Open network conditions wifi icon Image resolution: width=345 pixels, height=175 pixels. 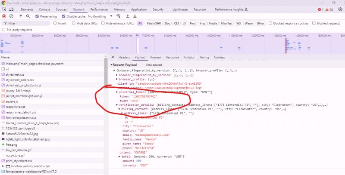[x=118, y=16]
